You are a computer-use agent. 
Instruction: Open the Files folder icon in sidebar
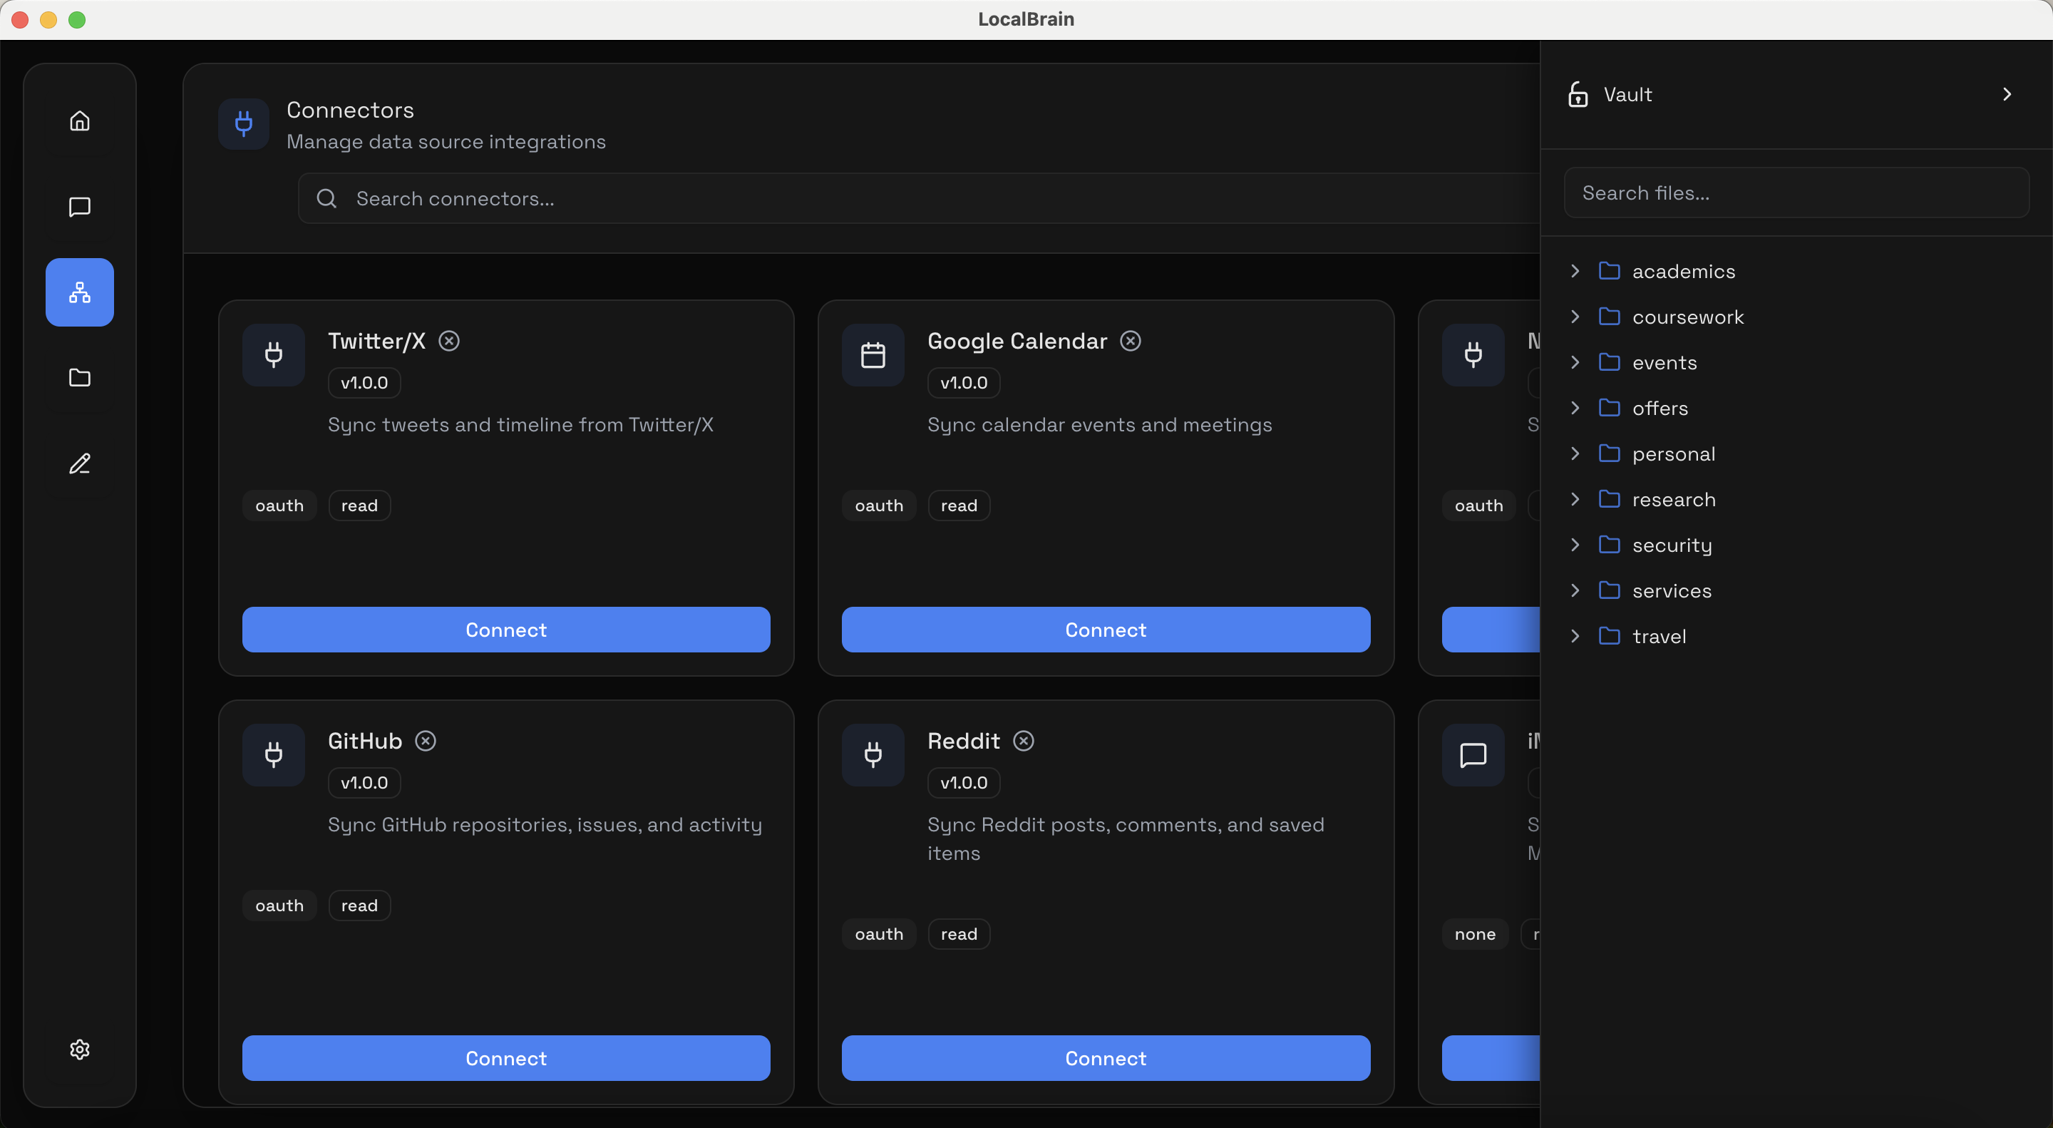point(80,378)
